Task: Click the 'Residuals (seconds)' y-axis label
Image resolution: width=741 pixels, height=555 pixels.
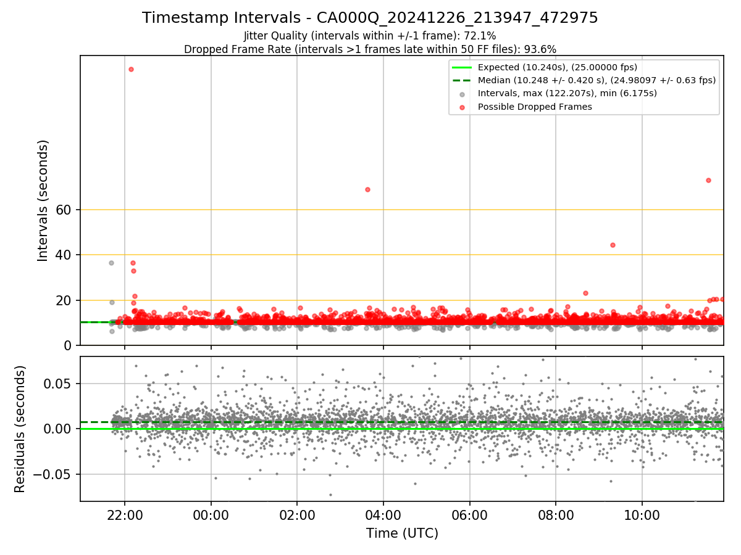Action: (20, 429)
